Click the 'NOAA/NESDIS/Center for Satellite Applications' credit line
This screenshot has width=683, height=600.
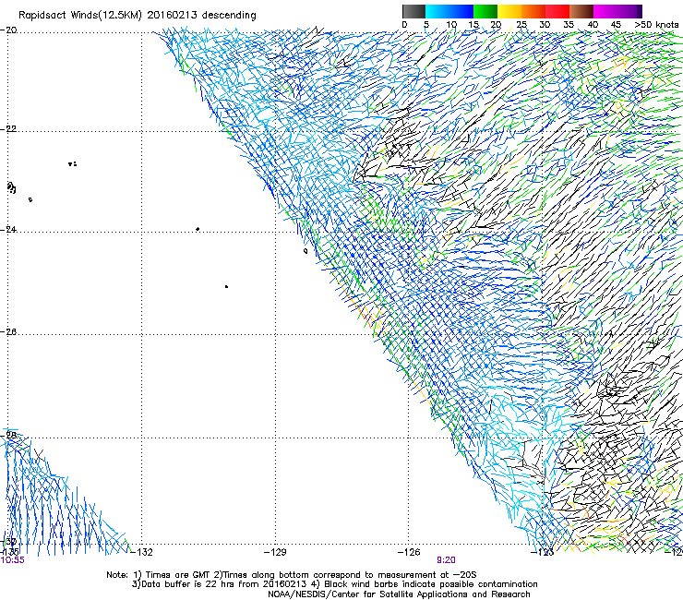[399, 594]
